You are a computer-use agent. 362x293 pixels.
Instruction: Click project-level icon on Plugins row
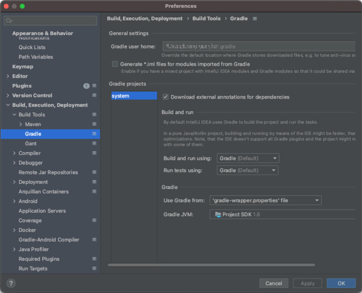click(94, 86)
